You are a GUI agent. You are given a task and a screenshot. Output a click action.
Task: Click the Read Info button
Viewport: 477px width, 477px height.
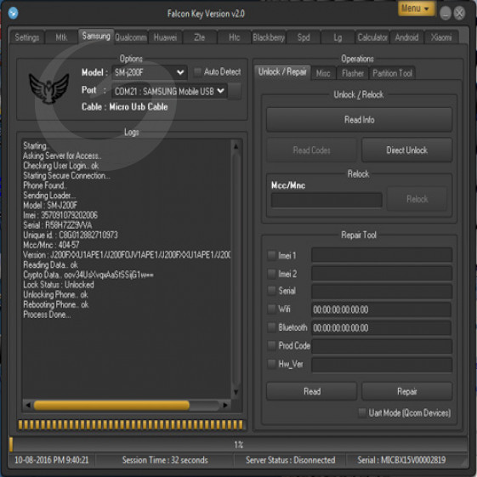click(360, 120)
